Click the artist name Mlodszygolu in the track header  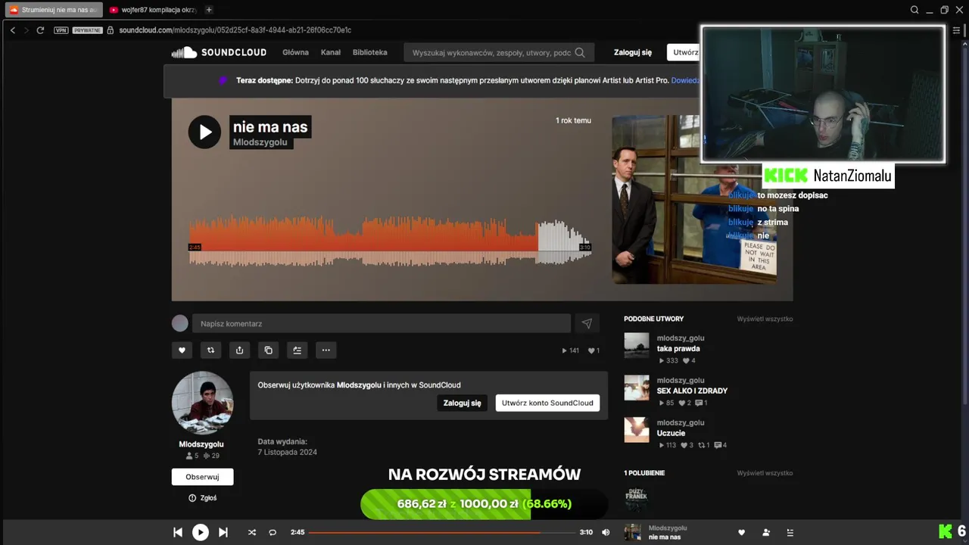[x=260, y=142]
